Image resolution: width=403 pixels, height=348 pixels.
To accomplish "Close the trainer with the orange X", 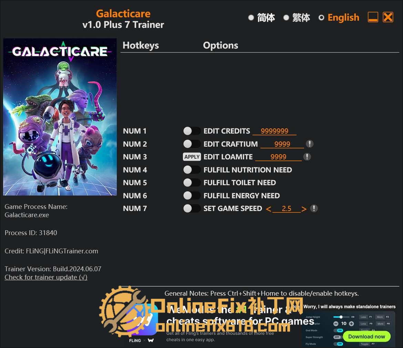I will pos(388,17).
